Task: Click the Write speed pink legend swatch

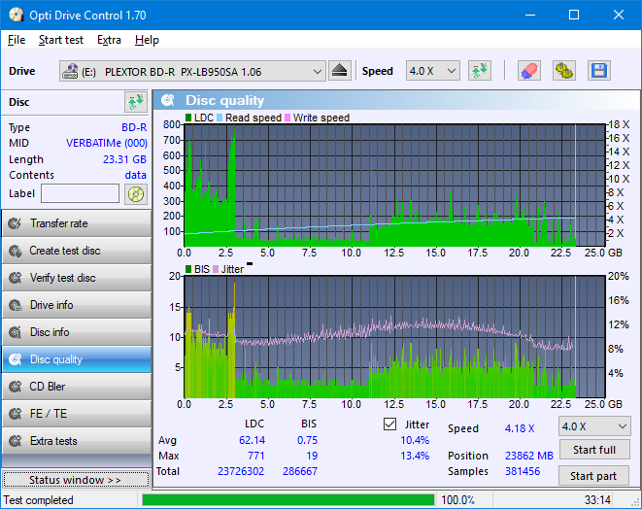Action: coord(287,118)
